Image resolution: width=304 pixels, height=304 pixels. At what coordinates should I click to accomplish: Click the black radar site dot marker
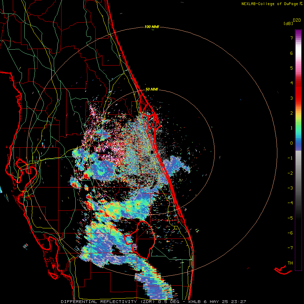[152, 152]
